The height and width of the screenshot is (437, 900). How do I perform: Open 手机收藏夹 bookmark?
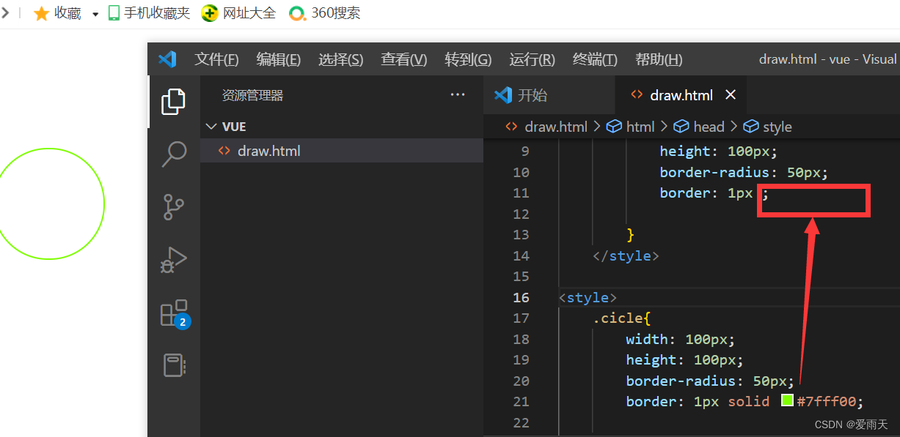[149, 13]
